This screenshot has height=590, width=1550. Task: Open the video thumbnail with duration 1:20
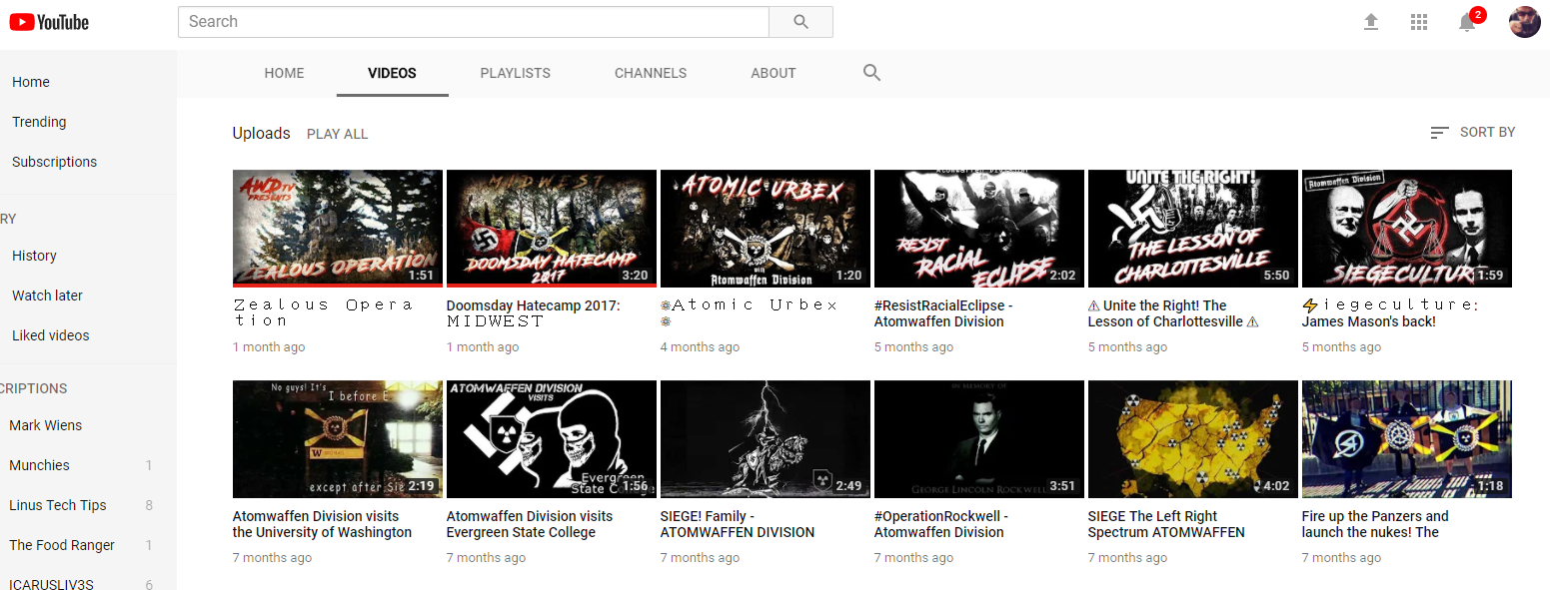[x=765, y=229]
